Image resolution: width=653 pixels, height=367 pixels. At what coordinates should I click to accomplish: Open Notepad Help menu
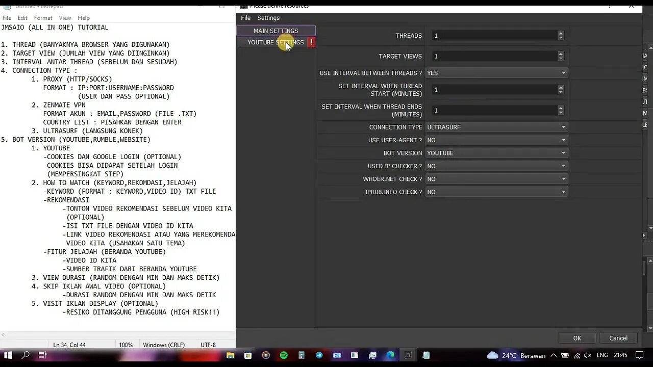(x=84, y=18)
